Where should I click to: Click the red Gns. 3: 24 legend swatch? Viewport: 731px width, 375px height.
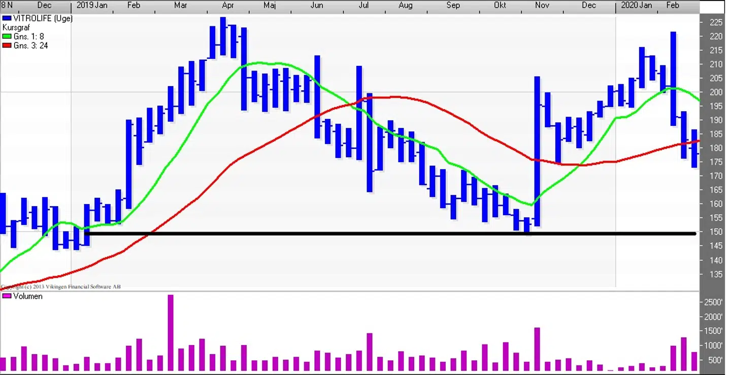click(x=7, y=46)
